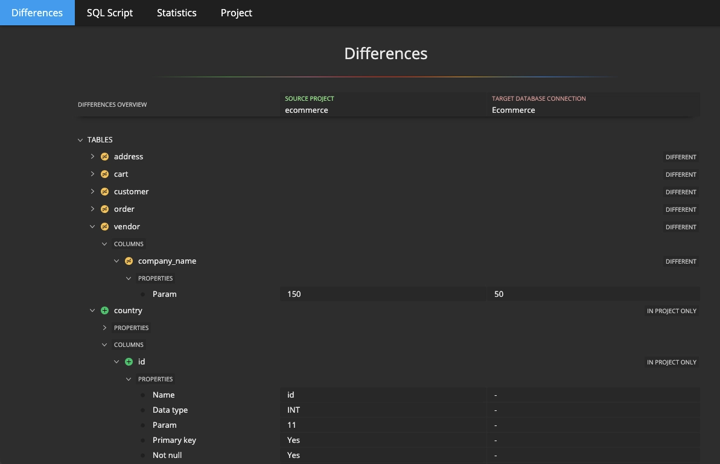
Task: Click the green plus icon beside id
Action: [129, 362]
